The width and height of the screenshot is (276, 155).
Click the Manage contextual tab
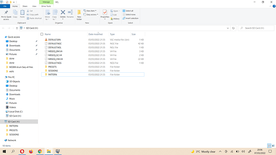46,2
